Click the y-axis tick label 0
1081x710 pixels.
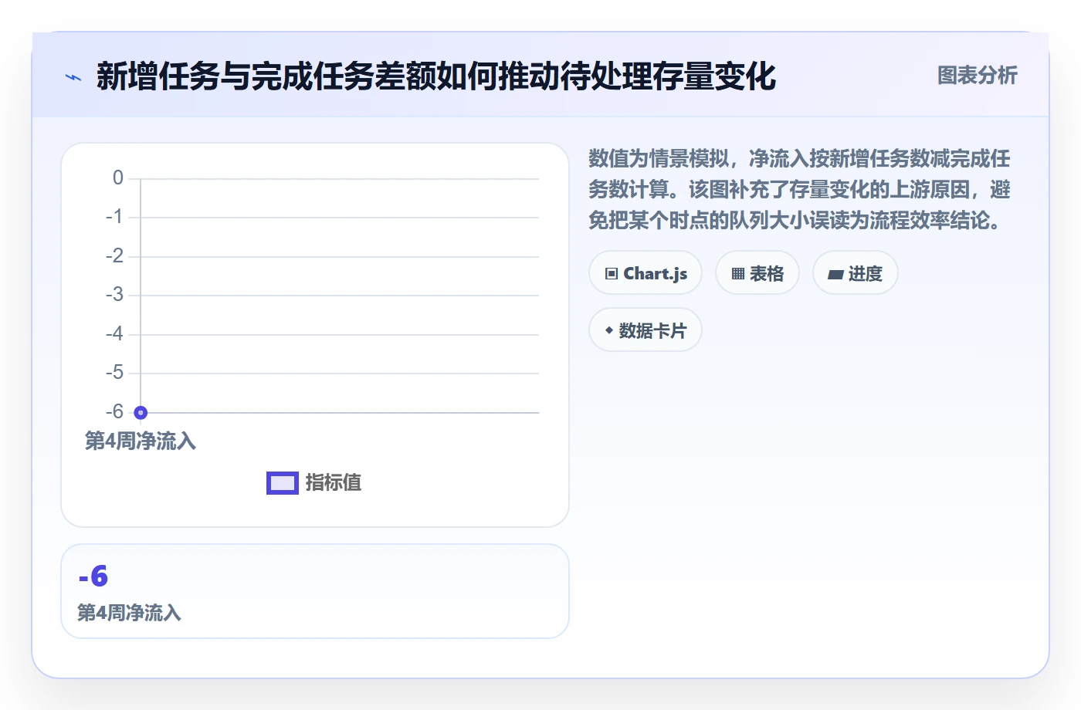(118, 178)
